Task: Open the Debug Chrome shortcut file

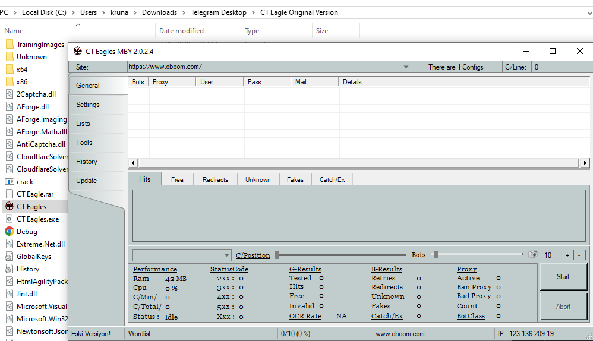Action: pyautogui.click(x=10, y=232)
